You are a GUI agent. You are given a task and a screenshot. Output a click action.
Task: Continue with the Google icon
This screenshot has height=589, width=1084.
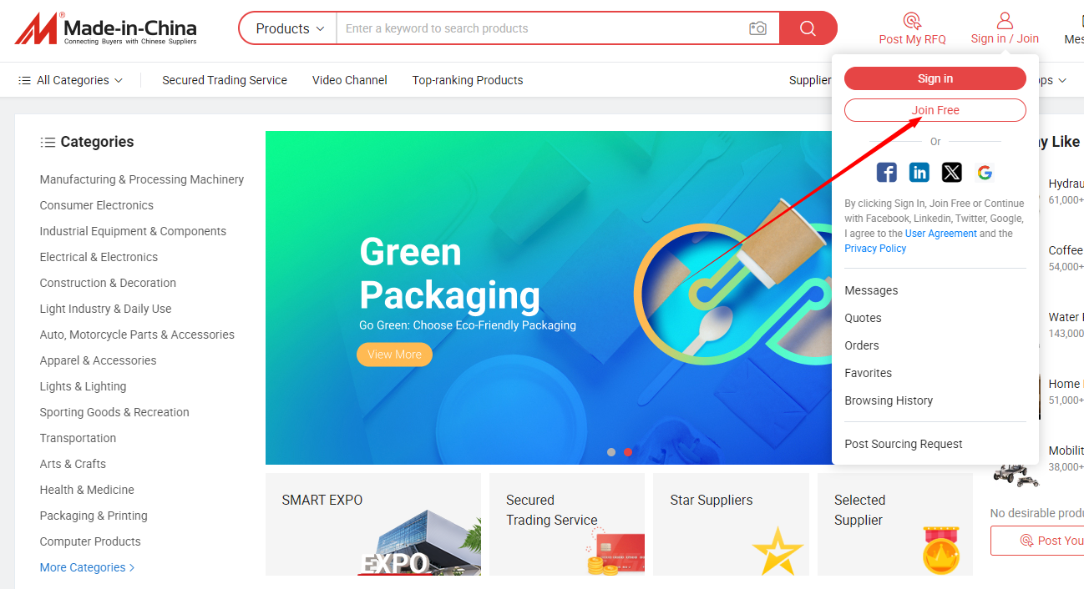pyautogui.click(x=985, y=173)
